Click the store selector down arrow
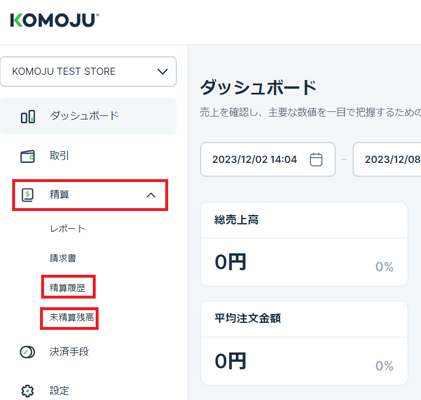This screenshot has width=421, height=400. 162,72
